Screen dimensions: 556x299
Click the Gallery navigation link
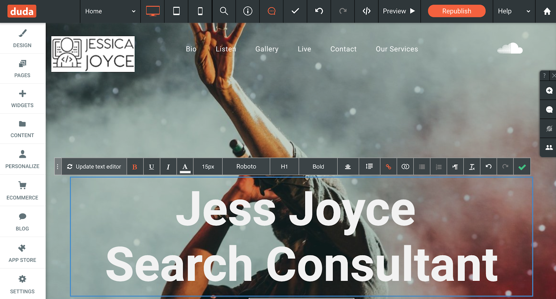tap(267, 49)
